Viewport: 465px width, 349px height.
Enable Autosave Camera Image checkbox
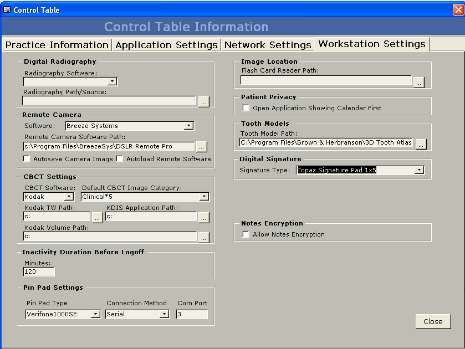point(27,159)
